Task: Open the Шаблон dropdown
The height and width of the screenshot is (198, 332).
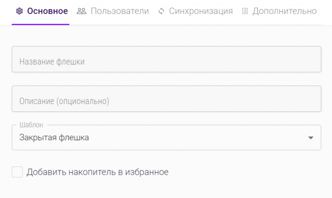Action: coord(159,138)
